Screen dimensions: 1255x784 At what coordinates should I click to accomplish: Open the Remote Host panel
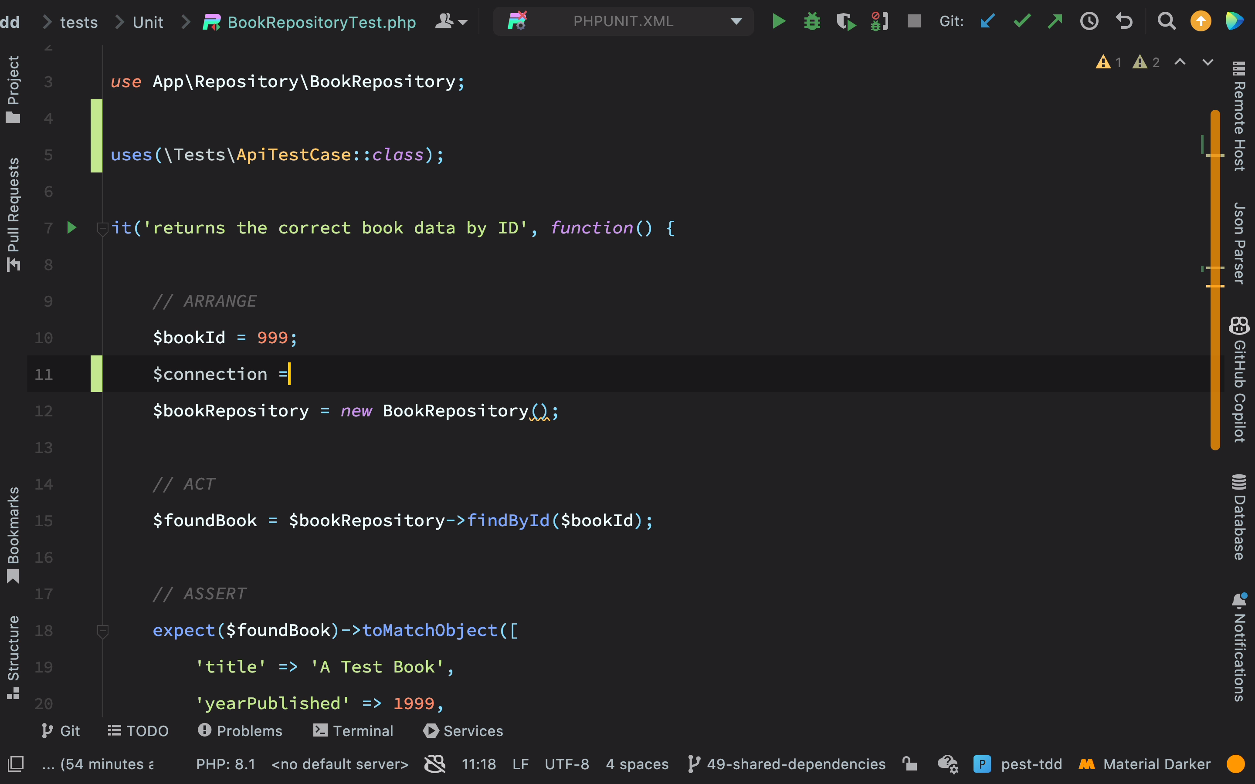pos(1239,116)
